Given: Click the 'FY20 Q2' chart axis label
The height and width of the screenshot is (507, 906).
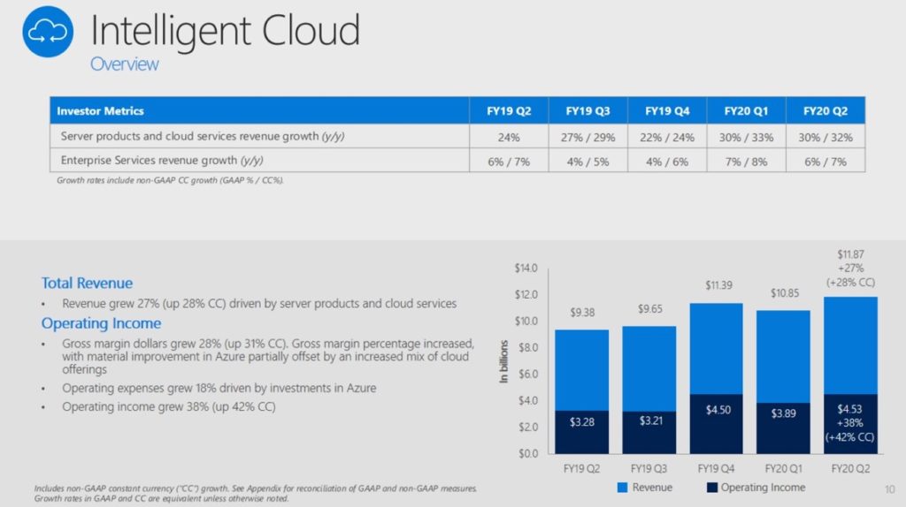Looking at the screenshot, I should coord(850,469).
